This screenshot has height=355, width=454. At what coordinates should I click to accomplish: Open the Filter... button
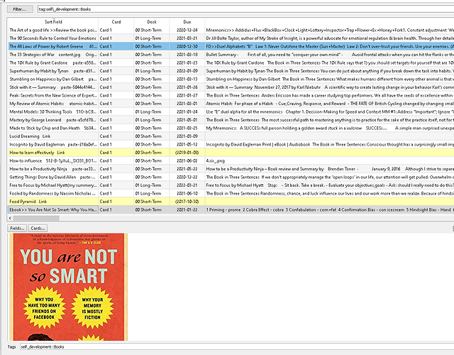20,9
